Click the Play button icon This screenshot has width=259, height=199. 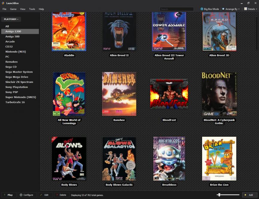4,195
